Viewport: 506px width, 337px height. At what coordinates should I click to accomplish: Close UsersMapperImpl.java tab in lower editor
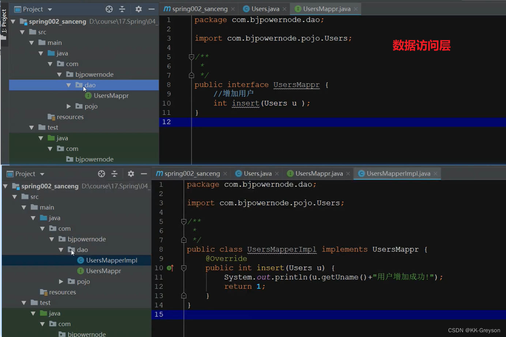click(x=435, y=174)
